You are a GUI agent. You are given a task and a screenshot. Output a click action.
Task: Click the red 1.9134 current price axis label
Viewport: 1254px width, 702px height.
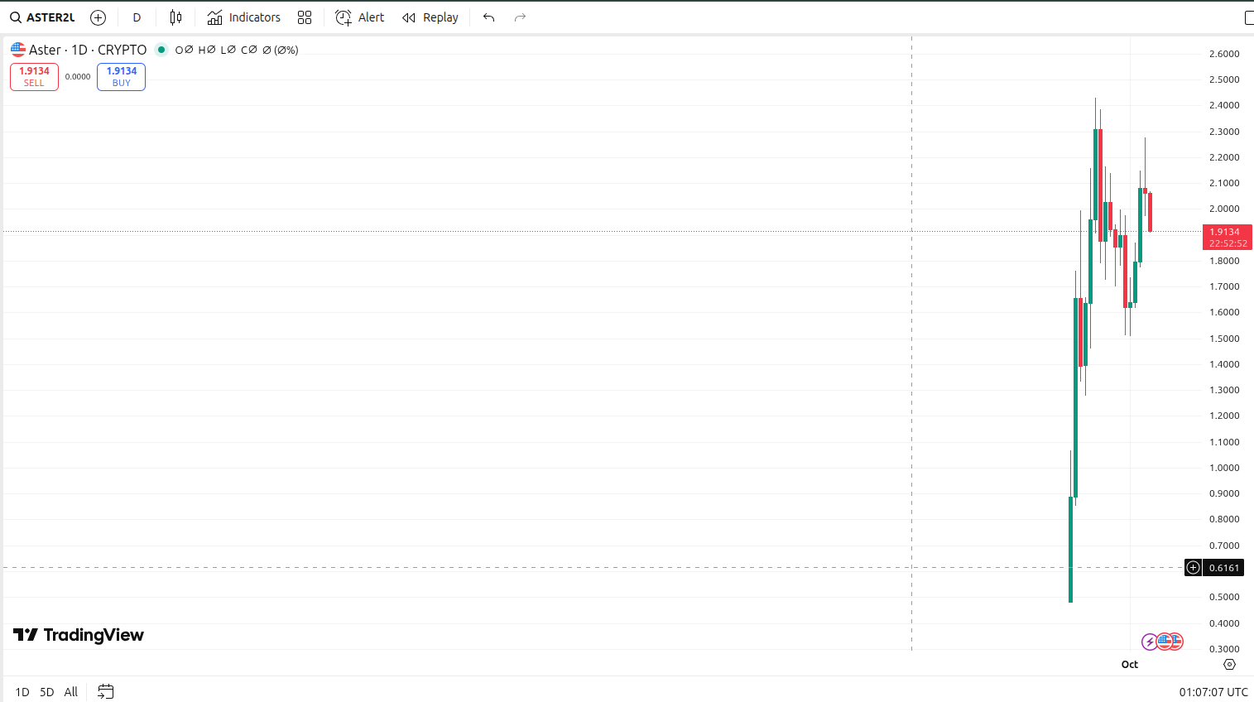(1228, 238)
